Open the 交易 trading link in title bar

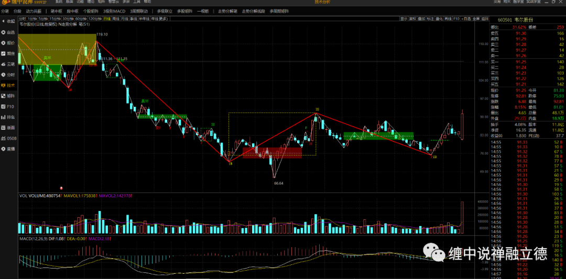497,2
